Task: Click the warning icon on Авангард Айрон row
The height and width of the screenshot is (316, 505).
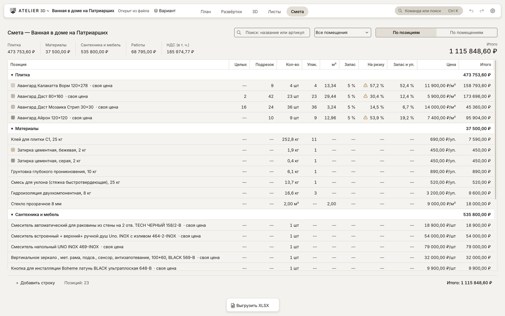Action: (x=365, y=117)
